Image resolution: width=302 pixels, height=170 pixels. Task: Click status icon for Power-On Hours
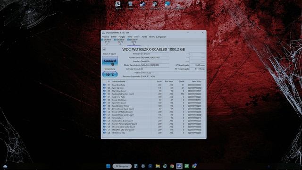tap(104, 100)
